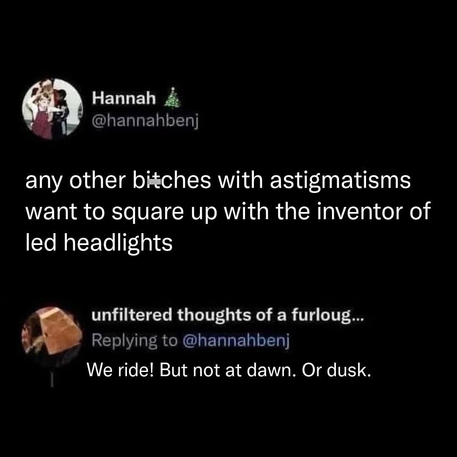Follow the blue @hannahbenj reply mention

(x=236, y=340)
